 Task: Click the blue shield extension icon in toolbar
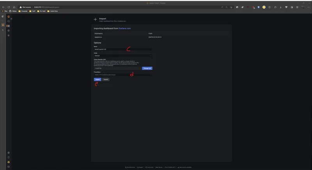pos(259,7)
